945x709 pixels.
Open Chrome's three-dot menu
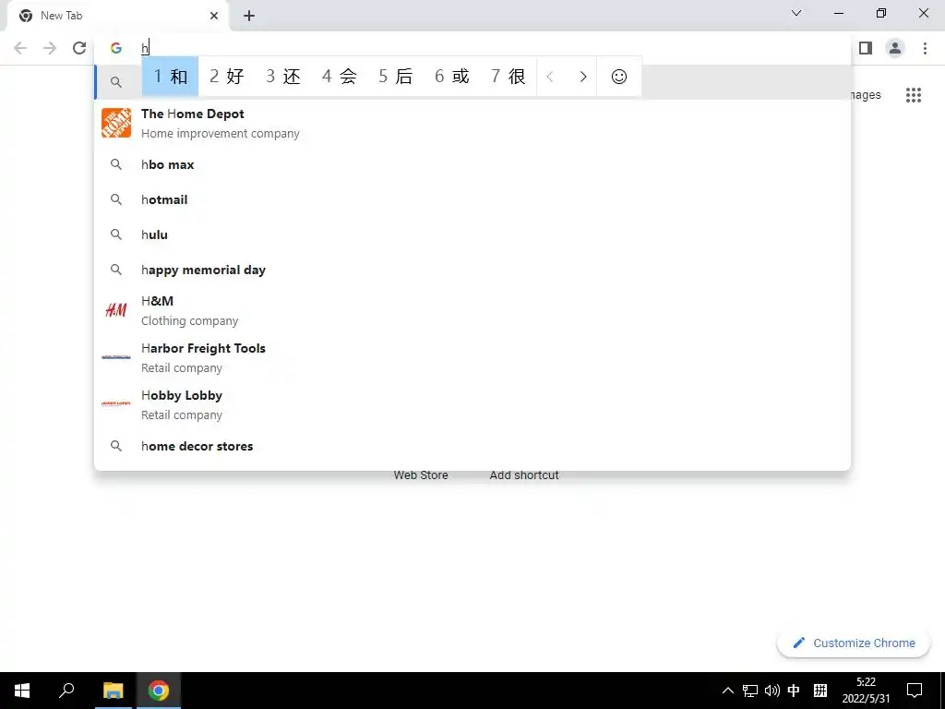925,48
